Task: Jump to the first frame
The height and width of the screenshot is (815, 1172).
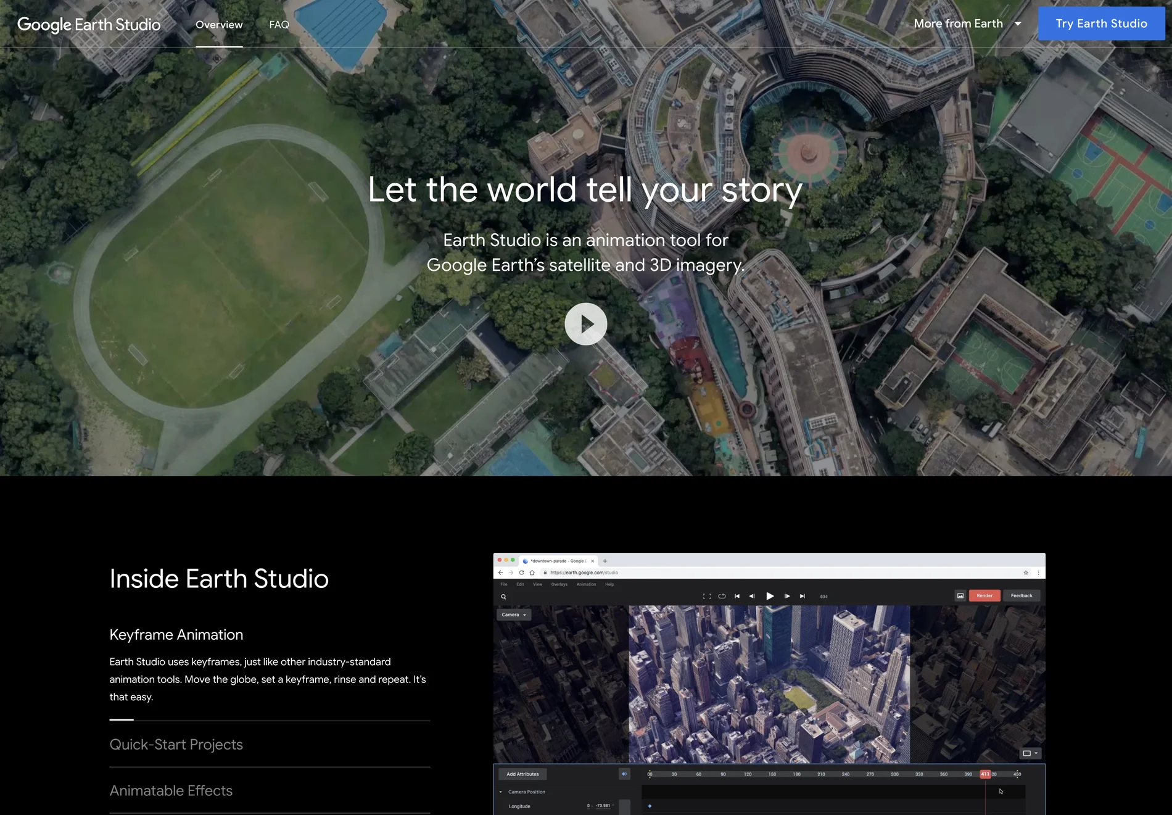Action: [737, 596]
